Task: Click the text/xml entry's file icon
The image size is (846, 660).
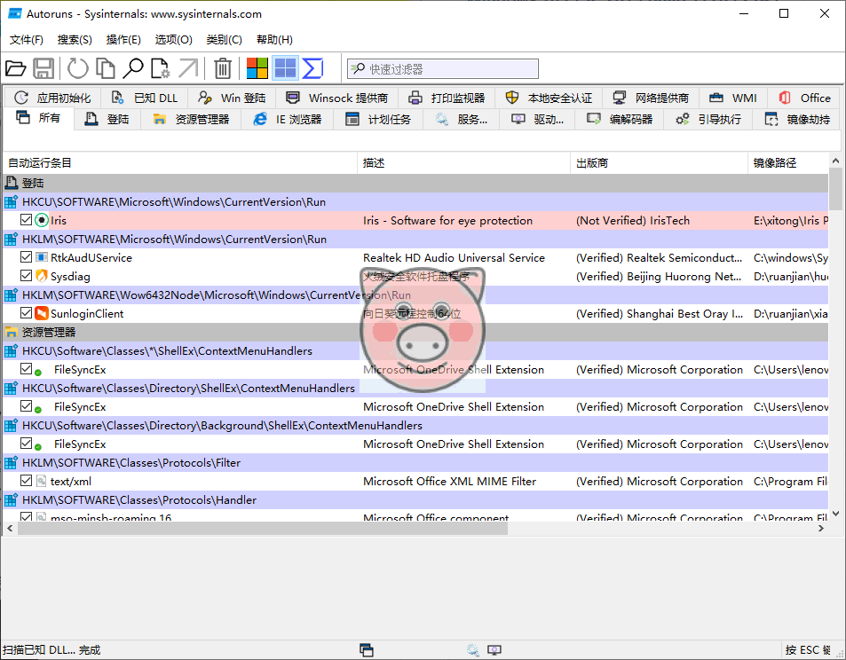Action: coord(42,481)
